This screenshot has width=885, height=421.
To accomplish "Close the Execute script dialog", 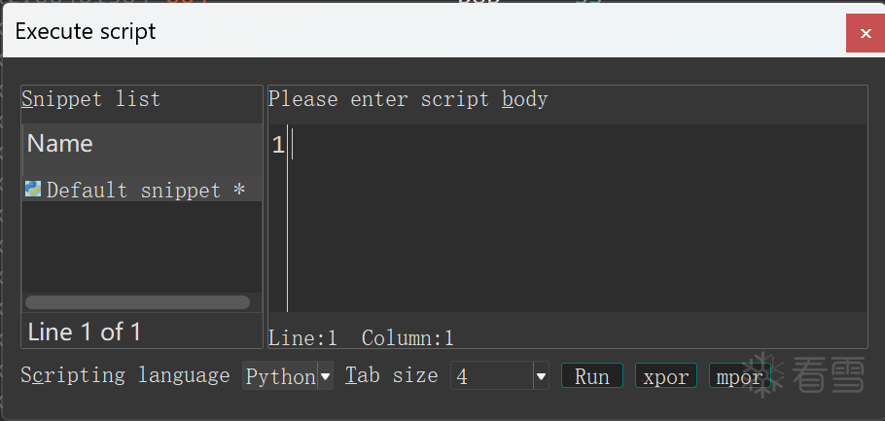I will point(865,34).
